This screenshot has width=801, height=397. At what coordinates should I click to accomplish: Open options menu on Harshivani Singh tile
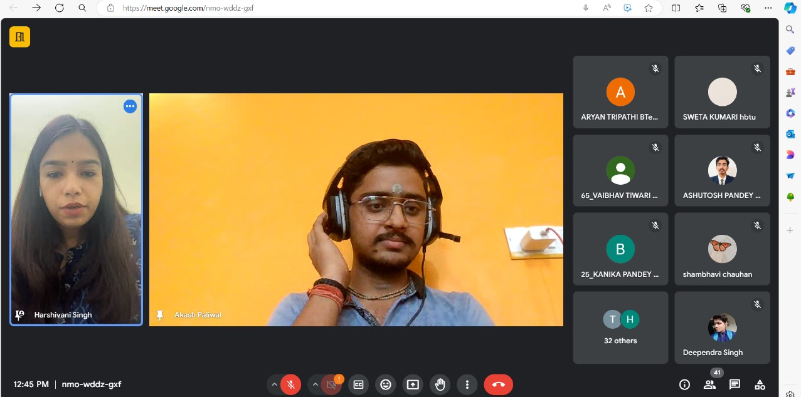tap(130, 106)
